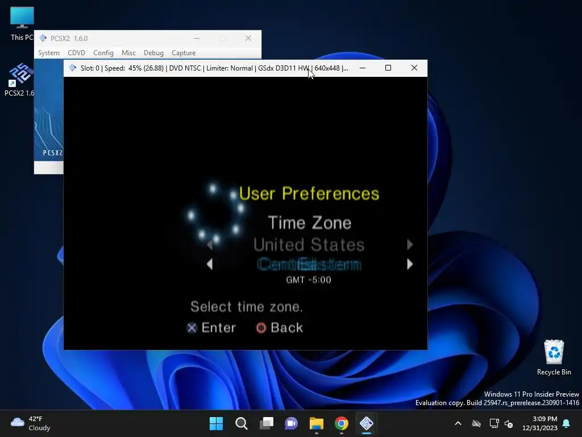Click the X Enter prompt
The height and width of the screenshot is (437, 582).
pyautogui.click(x=211, y=328)
